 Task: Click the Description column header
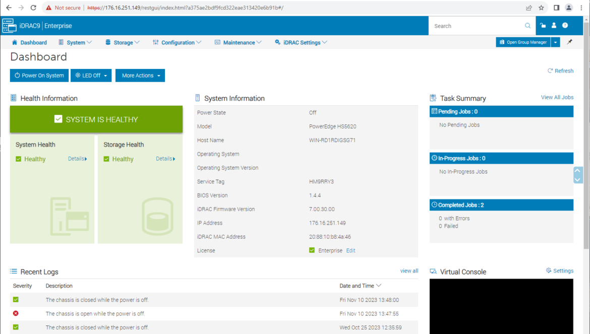(59, 286)
